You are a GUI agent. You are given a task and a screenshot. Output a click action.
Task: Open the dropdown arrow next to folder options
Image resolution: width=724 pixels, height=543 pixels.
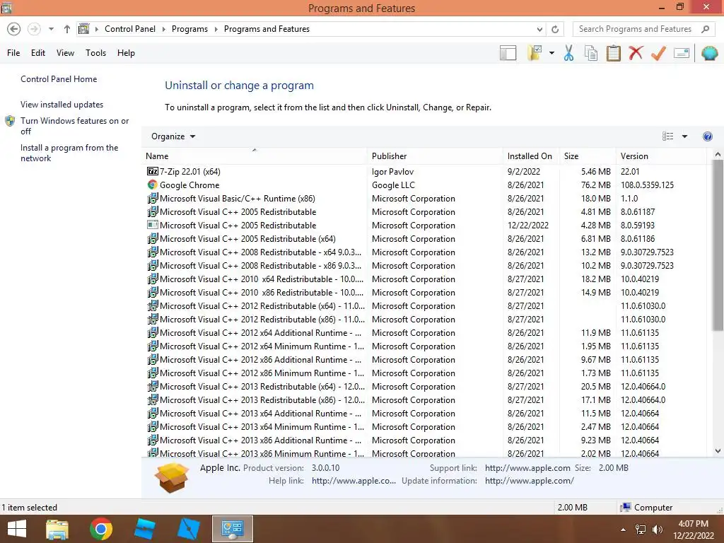pyautogui.click(x=551, y=53)
